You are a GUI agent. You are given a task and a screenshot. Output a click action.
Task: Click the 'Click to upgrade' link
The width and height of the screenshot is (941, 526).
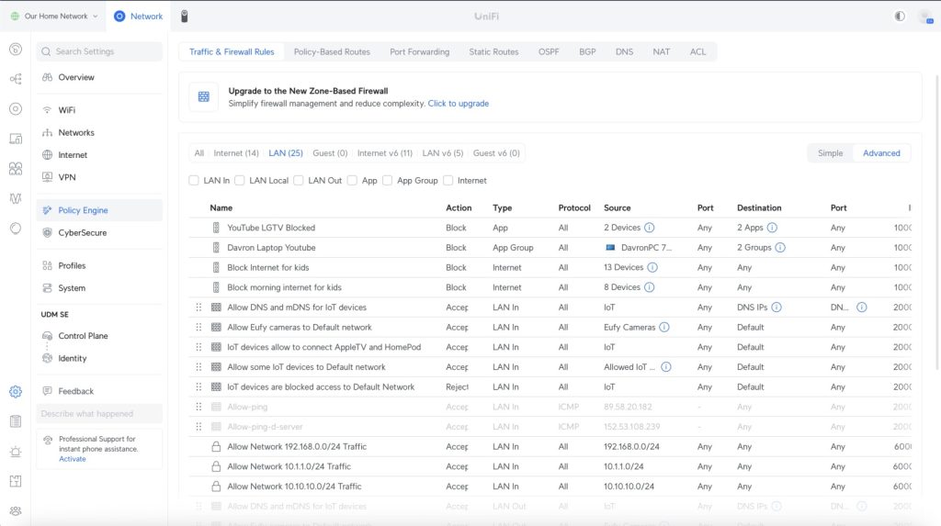[458, 104]
